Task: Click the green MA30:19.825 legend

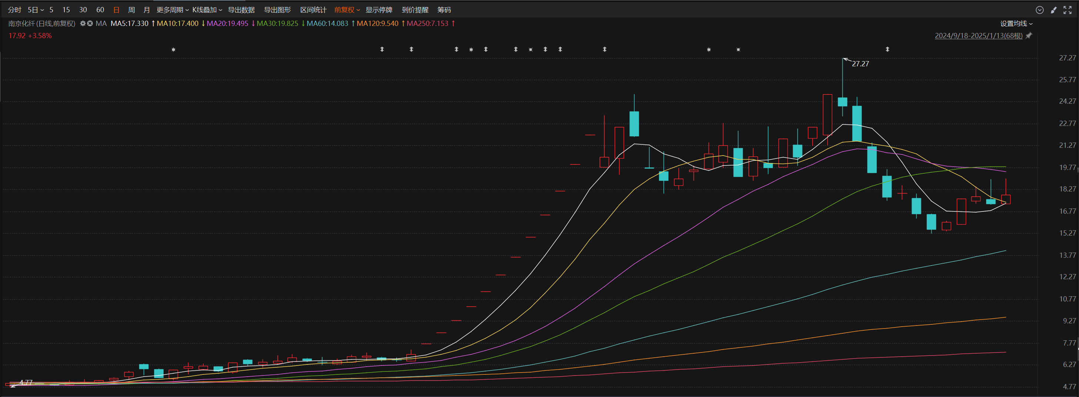Action: pyautogui.click(x=277, y=23)
